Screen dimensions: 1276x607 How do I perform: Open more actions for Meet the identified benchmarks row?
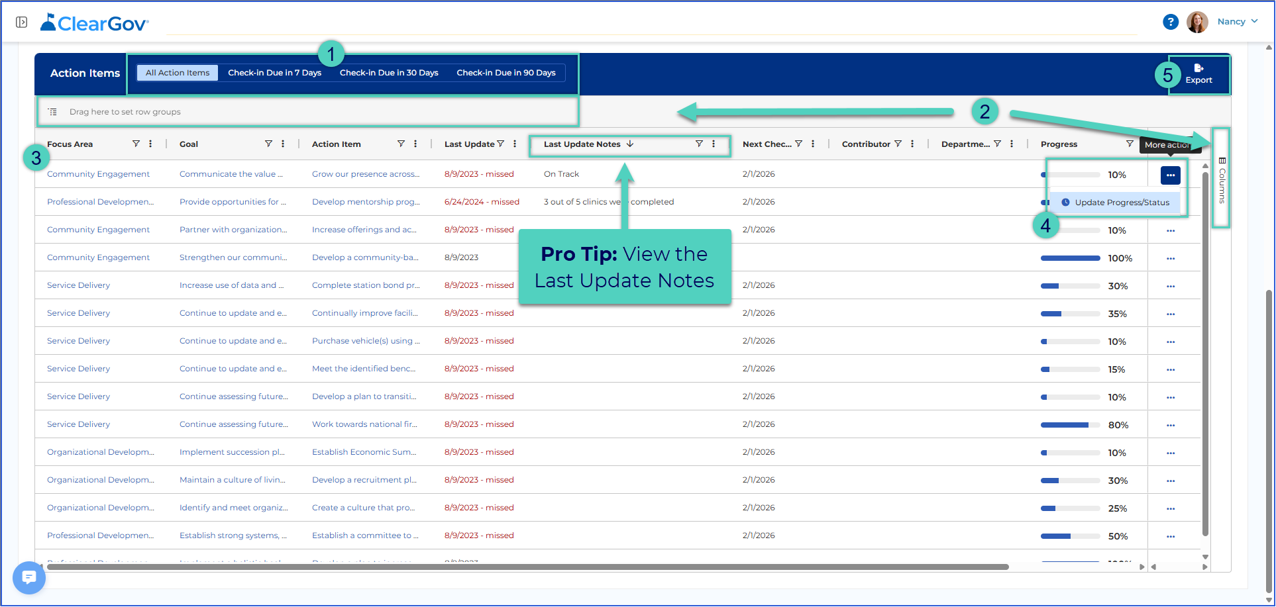(x=1171, y=370)
